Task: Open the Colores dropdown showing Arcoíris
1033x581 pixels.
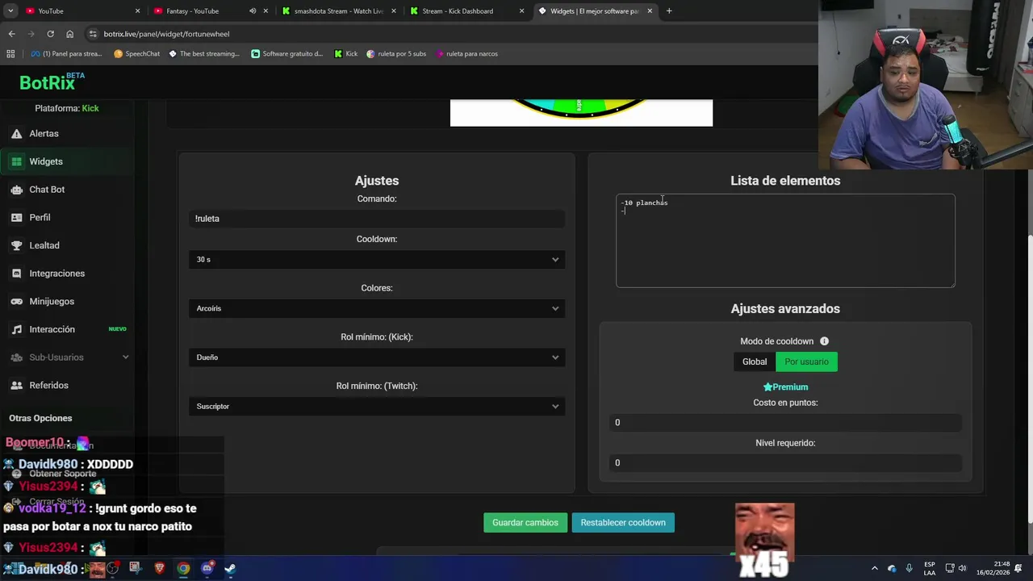Action: click(377, 308)
